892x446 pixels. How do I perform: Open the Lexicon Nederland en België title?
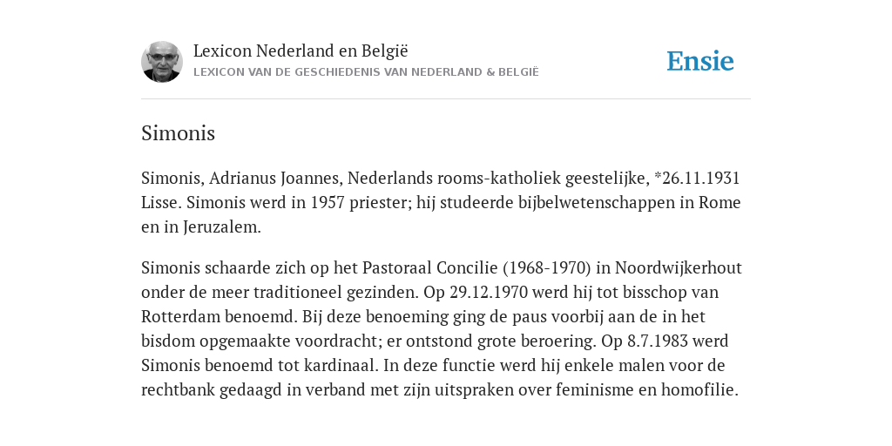click(301, 51)
